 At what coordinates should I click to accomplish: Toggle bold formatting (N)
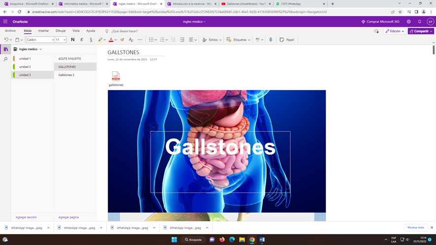coord(72,40)
